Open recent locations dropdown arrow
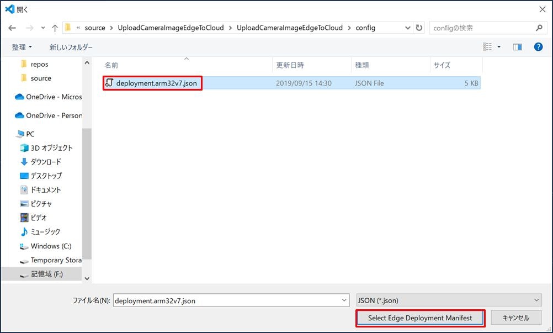Screen dimensions: 553x333 coord(42,28)
